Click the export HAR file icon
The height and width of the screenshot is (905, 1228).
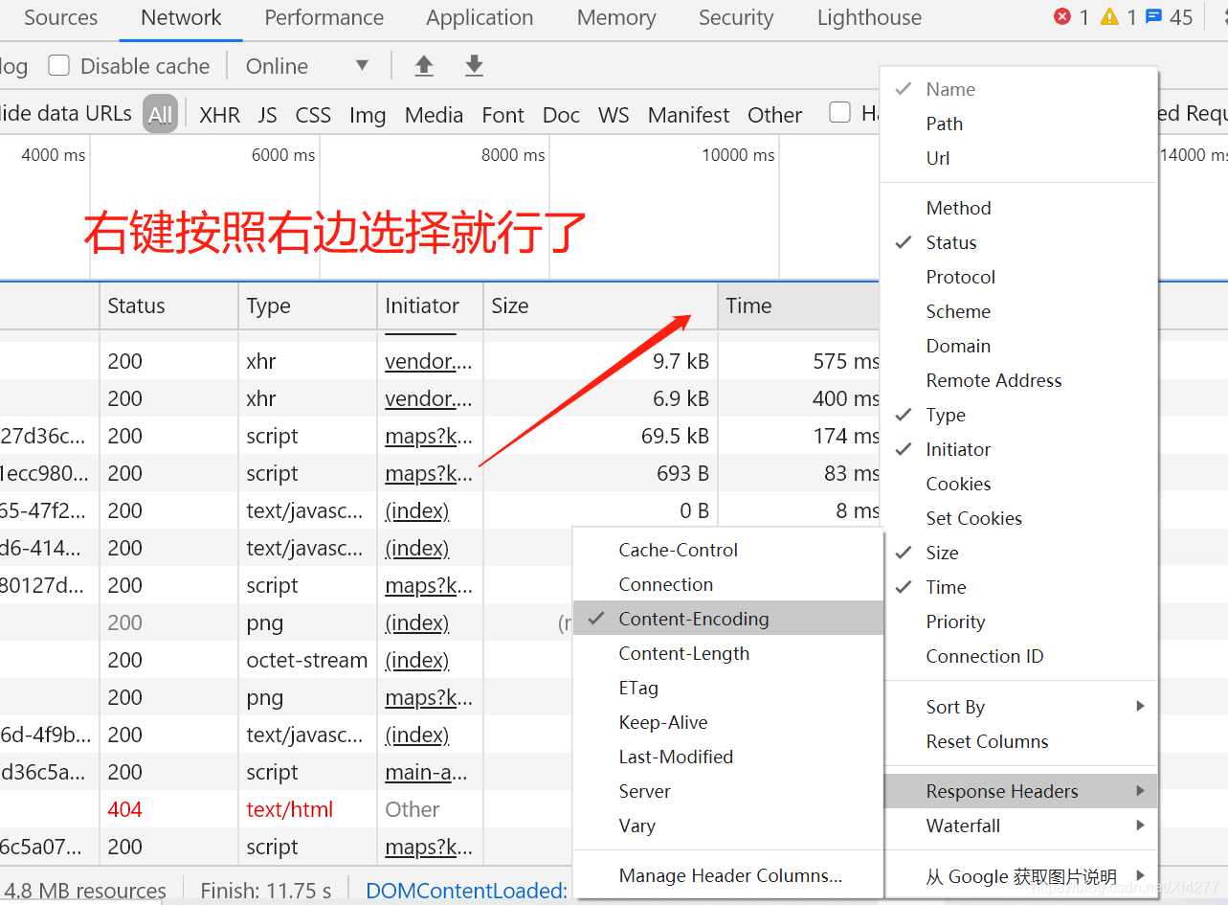(x=474, y=65)
